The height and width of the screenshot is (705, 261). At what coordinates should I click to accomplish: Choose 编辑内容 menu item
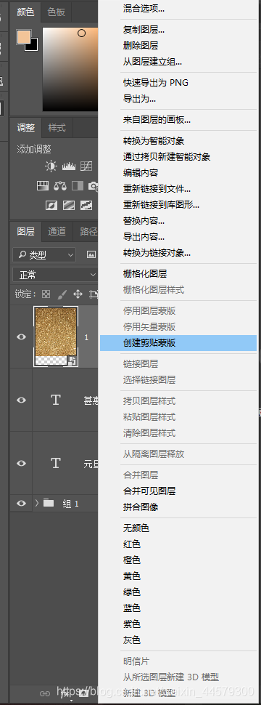(x=141, y=173)
